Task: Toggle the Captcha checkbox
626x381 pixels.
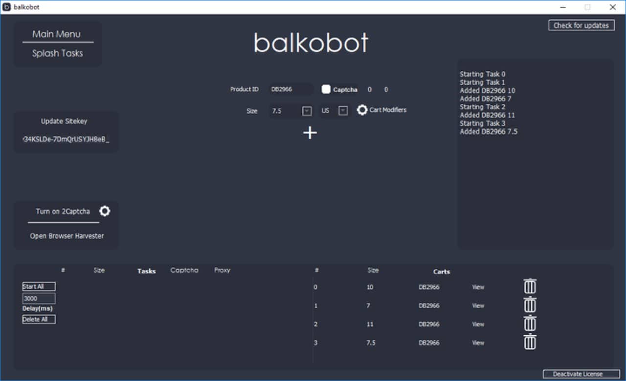Action: [326, 89]
